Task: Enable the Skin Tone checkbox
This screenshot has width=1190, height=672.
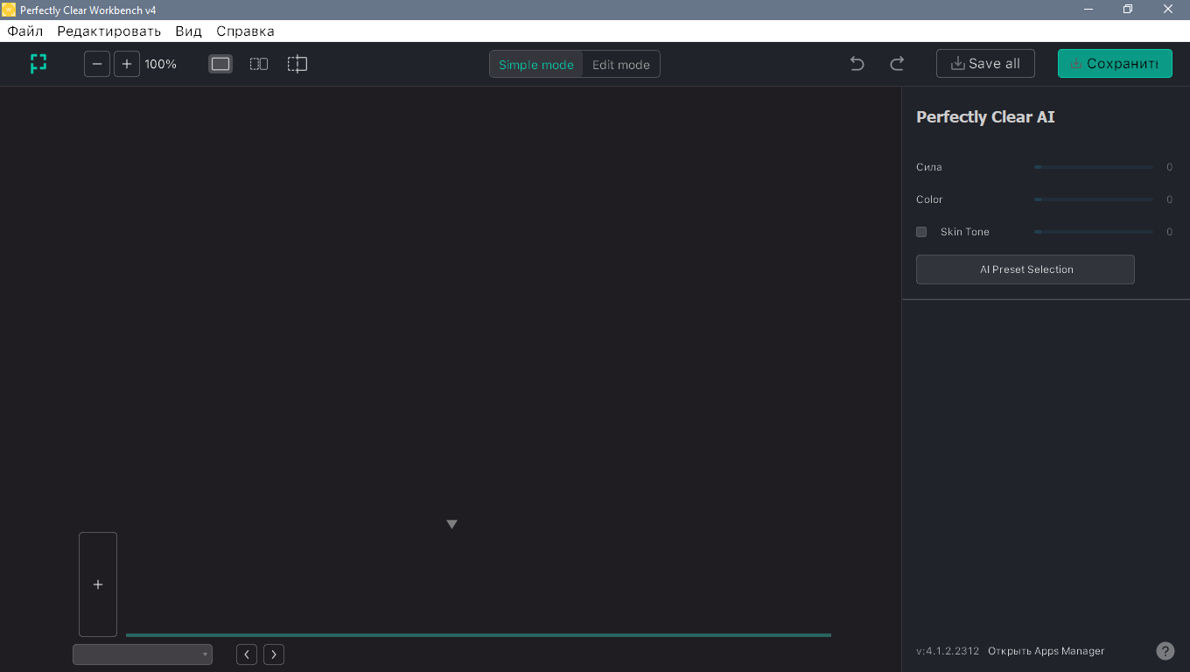Action: point(921,232)
